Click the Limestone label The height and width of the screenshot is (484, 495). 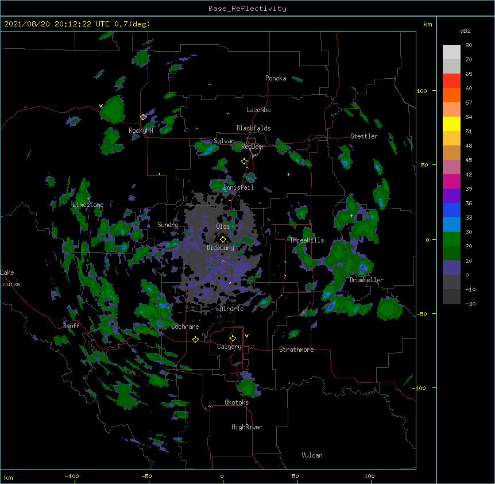88,205
